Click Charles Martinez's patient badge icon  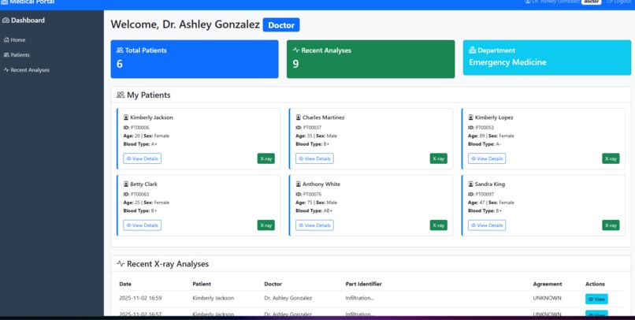(x=299, y=117)
